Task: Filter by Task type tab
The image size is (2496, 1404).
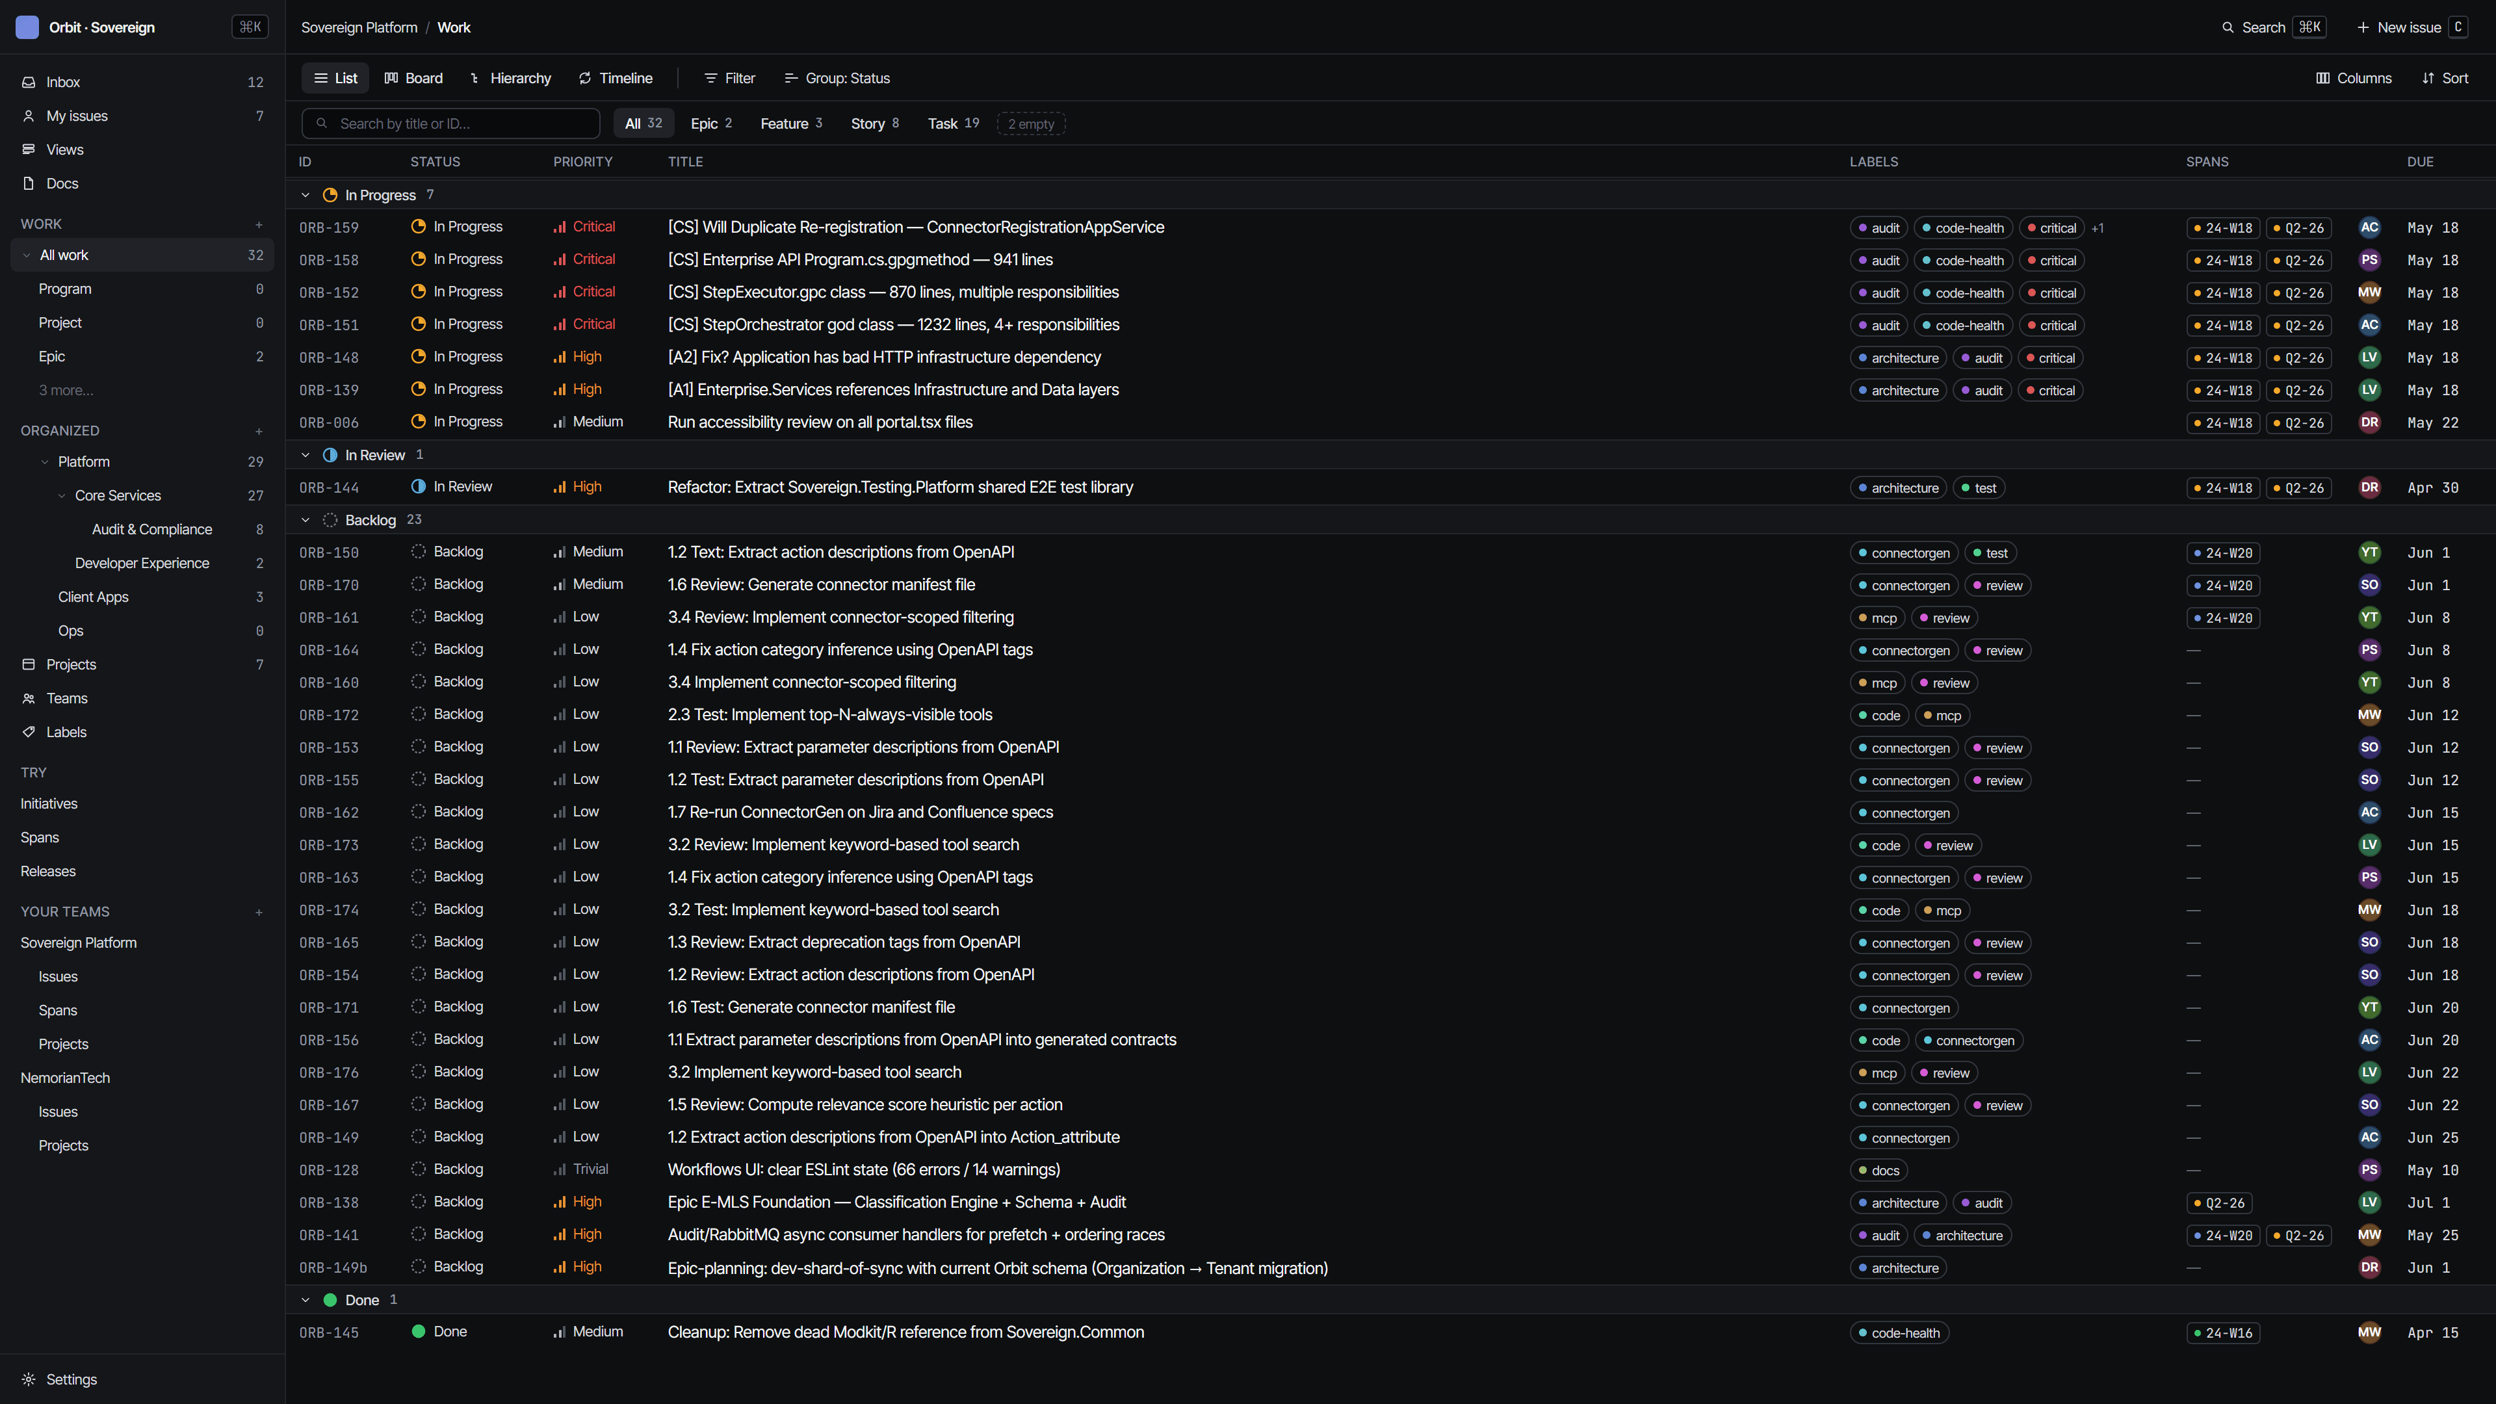Action: click(x=954, y=124)
